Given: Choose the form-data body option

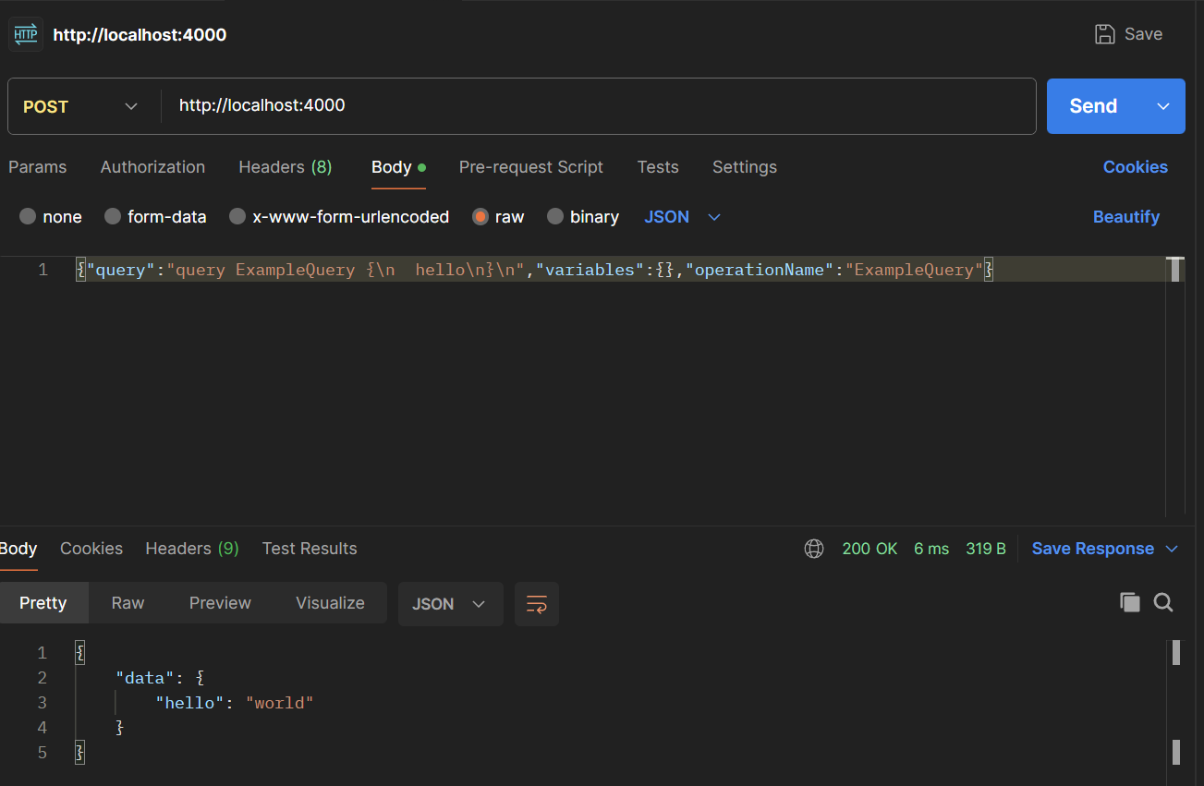Looking at the screenshot, I should [x=113, y=217].
